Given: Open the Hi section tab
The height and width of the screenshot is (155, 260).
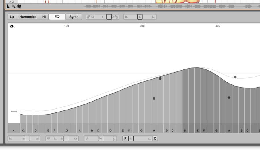Looking at the screenshot, I should pos(44,17).
